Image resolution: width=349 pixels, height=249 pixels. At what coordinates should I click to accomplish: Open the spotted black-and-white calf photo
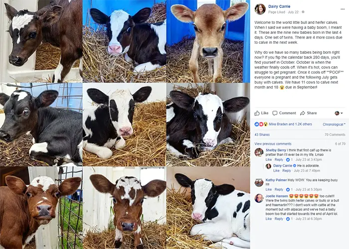coord(208,208)
